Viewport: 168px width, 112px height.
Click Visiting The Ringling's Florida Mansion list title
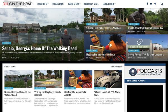pyautogui.click(x=48, y=94)
